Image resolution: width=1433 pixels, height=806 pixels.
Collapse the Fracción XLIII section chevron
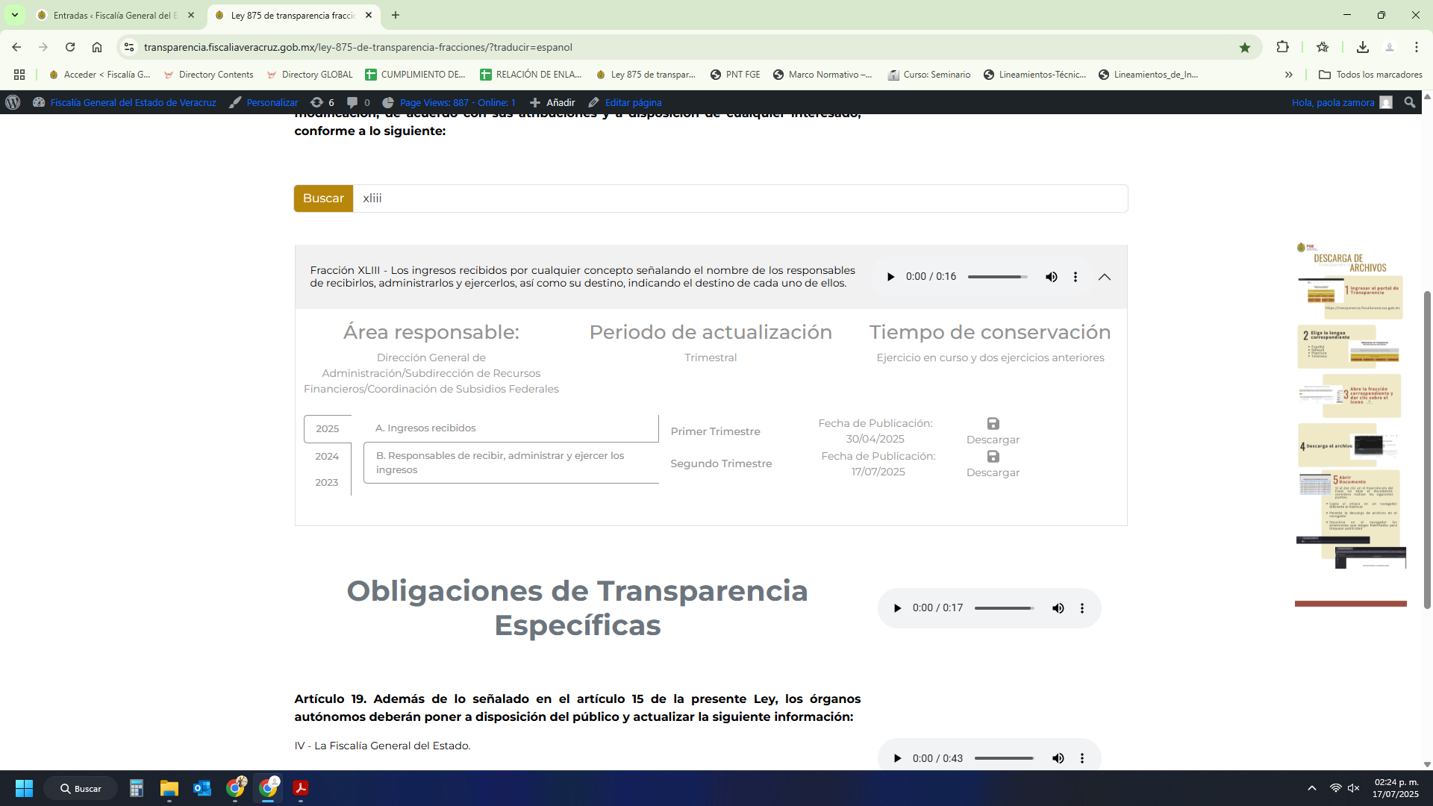(x=1105, y=277)
